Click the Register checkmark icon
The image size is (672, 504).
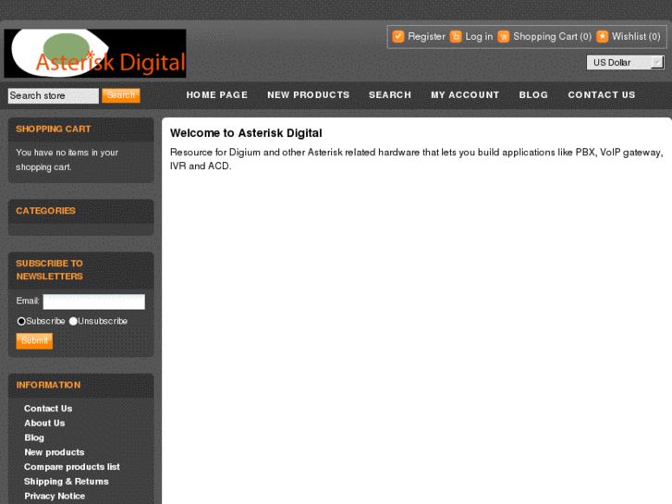(398, 37)
